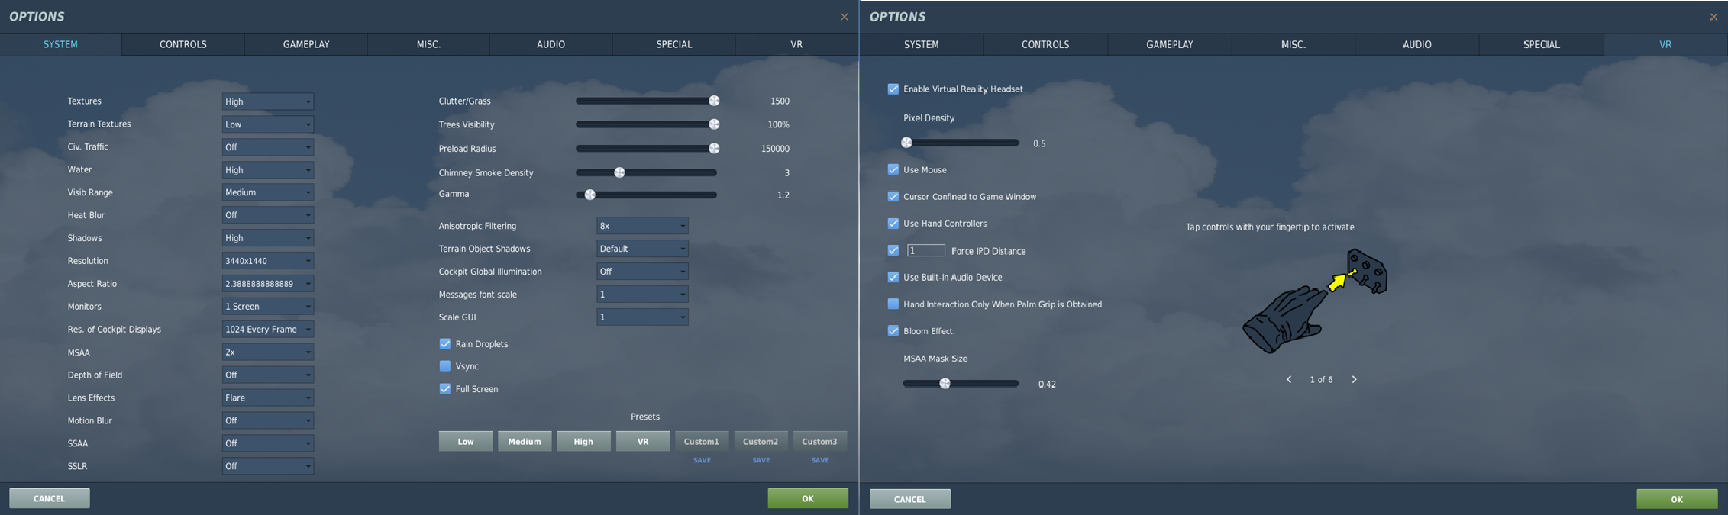
Task: Toggle Rain Droplets checkbox
Action: (445, 344)
